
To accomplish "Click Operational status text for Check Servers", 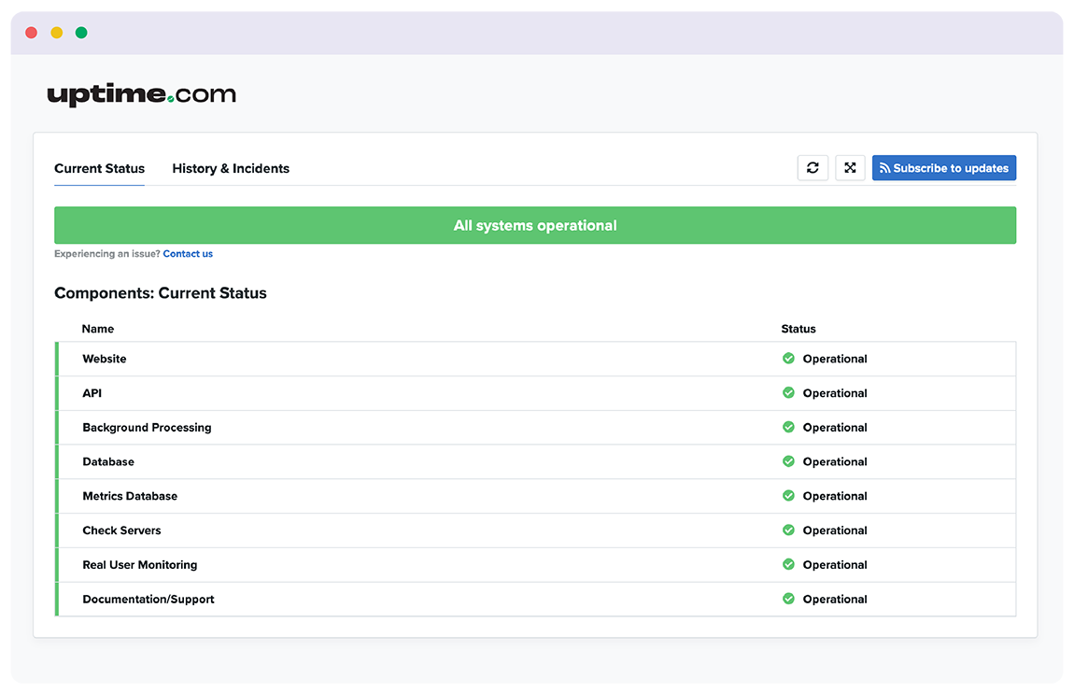I will pyautogui.click(x=835, y=530).
